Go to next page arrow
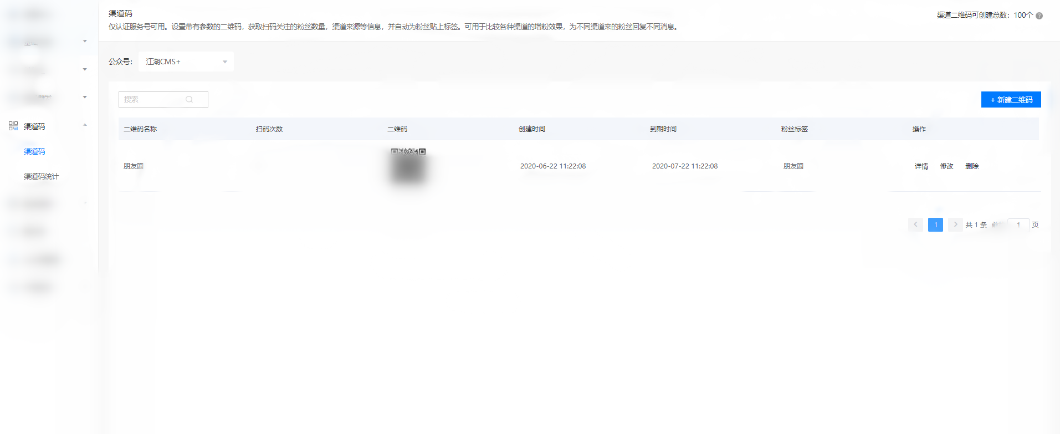This screenshot has height=434, width=1060. tap(955, 224)
